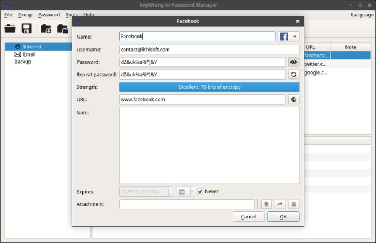Click the Cancel button

248,217
